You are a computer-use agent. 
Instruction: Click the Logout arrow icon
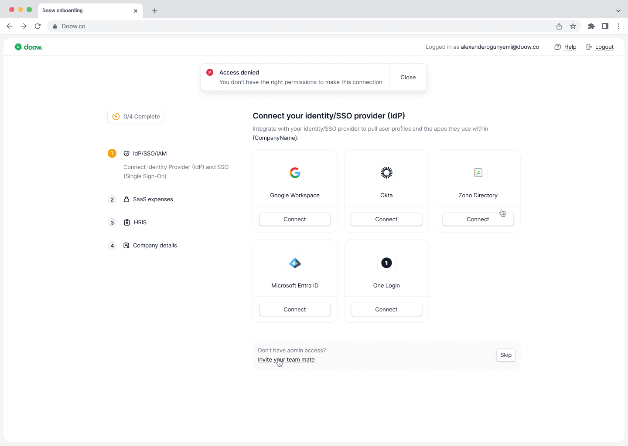pyautogui.click(x=589, y=47)
